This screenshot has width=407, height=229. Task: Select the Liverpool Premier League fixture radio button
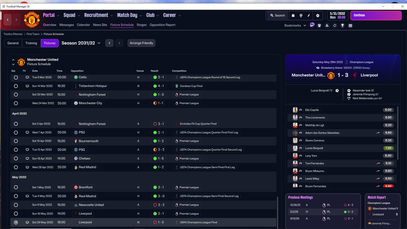16,214
